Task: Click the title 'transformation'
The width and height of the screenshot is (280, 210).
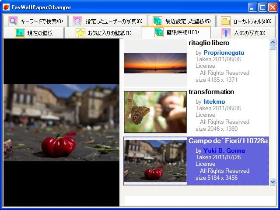Action: click(x=211, y=92)
